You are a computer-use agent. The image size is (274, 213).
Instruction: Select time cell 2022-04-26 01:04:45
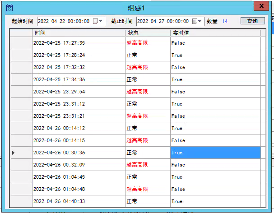[x=79, y=177]
